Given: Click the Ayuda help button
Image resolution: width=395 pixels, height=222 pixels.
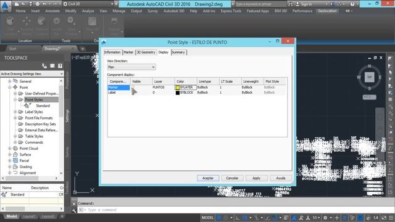Looking at the screenshot, I should point(281,178).
